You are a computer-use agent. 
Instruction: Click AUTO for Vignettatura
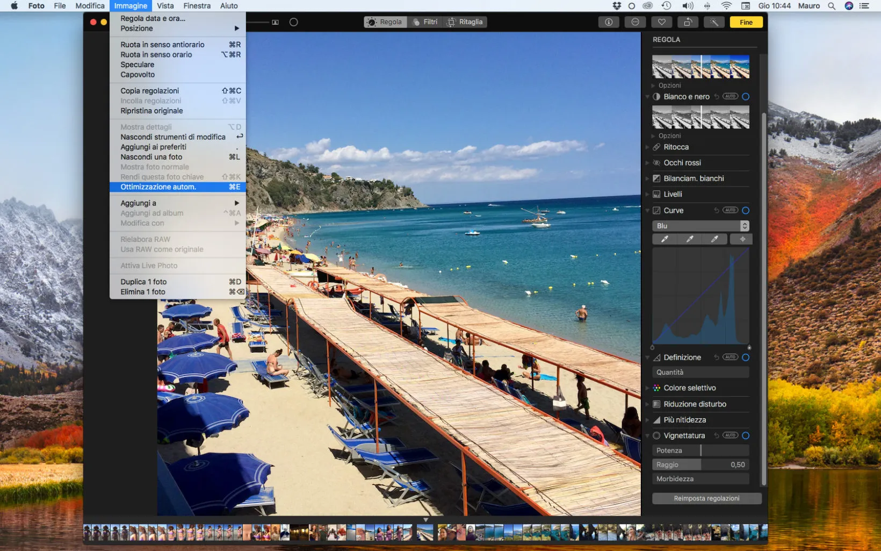[x=730, y=435]
